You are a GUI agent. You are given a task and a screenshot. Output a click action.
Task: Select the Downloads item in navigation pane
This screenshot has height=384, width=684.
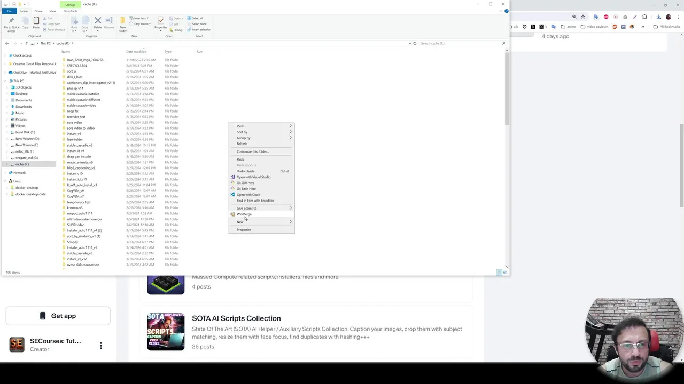pos(24,107)
